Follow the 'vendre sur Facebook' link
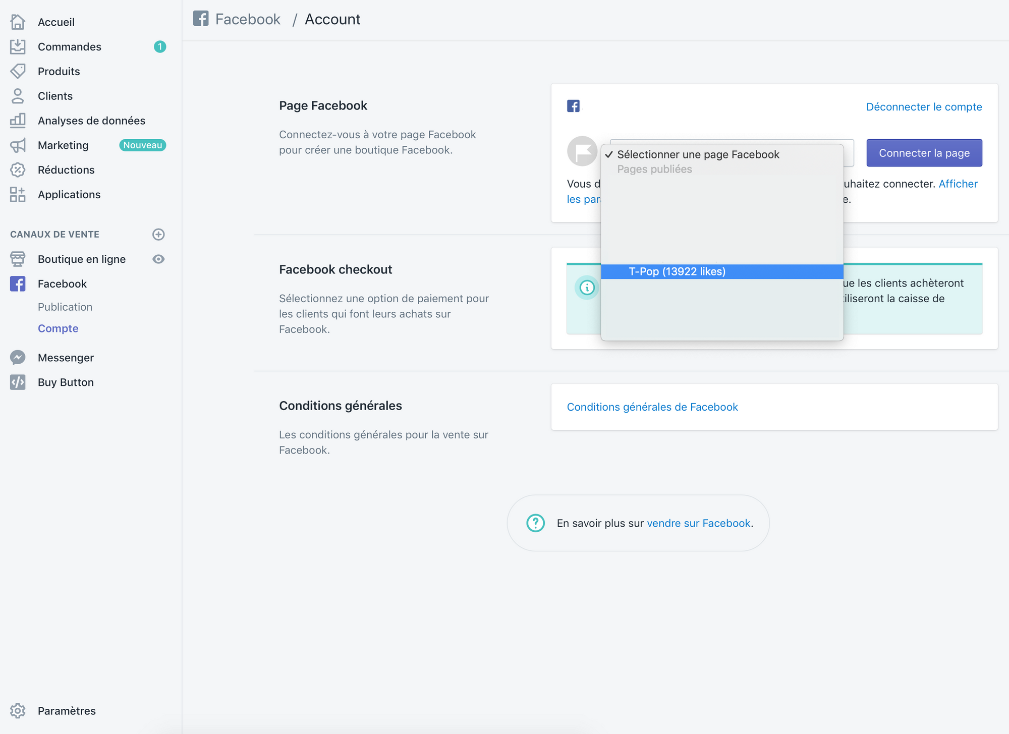This screenshot has height=734, width=1009. click(698, 523)
